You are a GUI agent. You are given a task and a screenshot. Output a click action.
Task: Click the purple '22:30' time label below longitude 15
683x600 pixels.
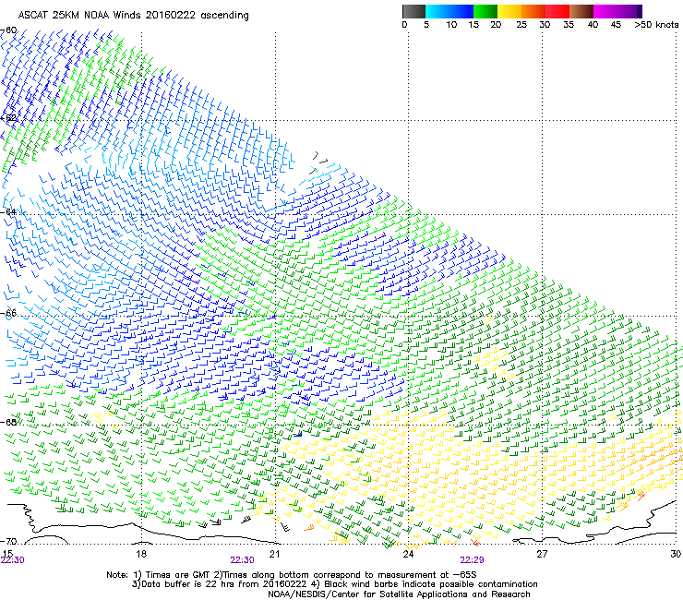[x=13, y=560]
